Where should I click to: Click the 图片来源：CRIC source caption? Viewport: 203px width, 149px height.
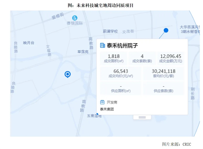[177, 144]
